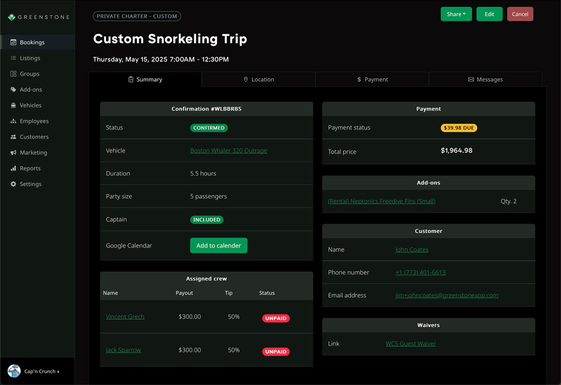The image size is (561, 385).
Task: Click the Settings gear icon
Action: [13, 184]
